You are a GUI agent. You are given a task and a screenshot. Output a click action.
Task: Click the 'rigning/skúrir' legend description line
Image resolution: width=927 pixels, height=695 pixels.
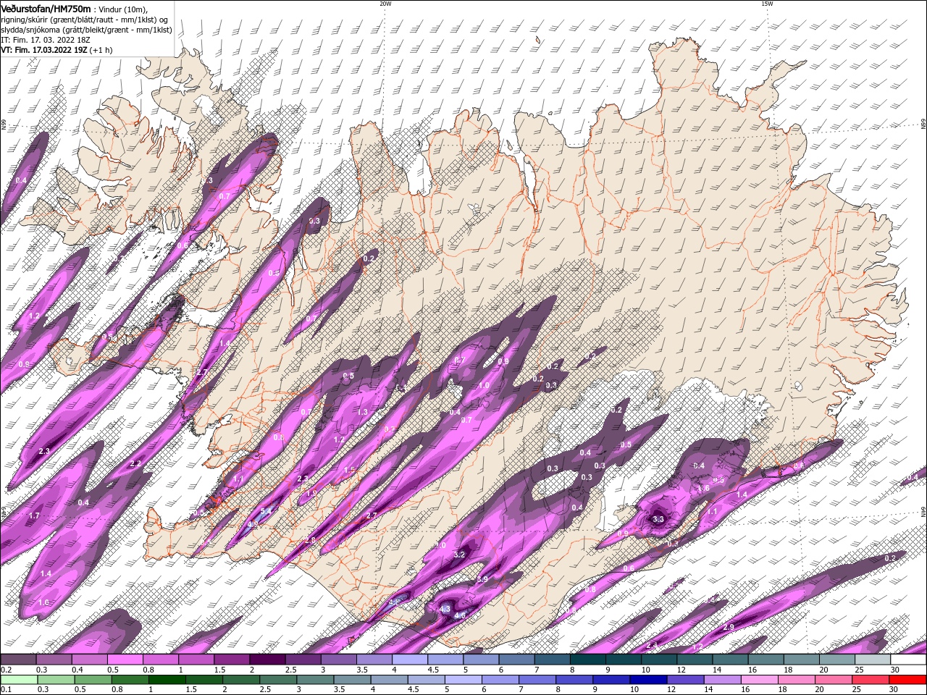[85, 20]
